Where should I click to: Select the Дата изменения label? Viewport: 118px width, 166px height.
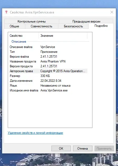[x=21, y=81]
